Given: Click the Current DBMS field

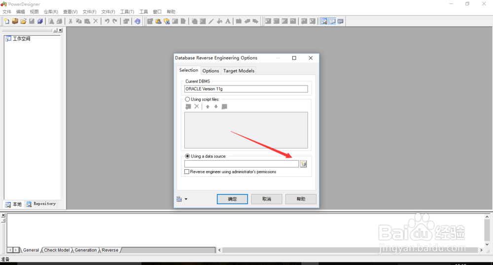Looking at the screenshot, I should click(246, 89).
